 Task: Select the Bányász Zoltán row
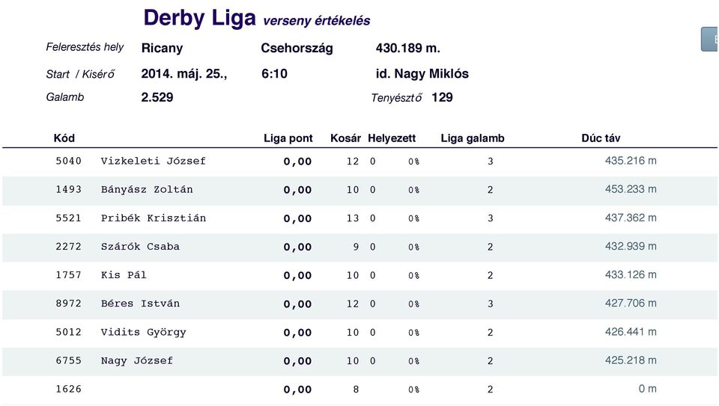tap(359, 191)
